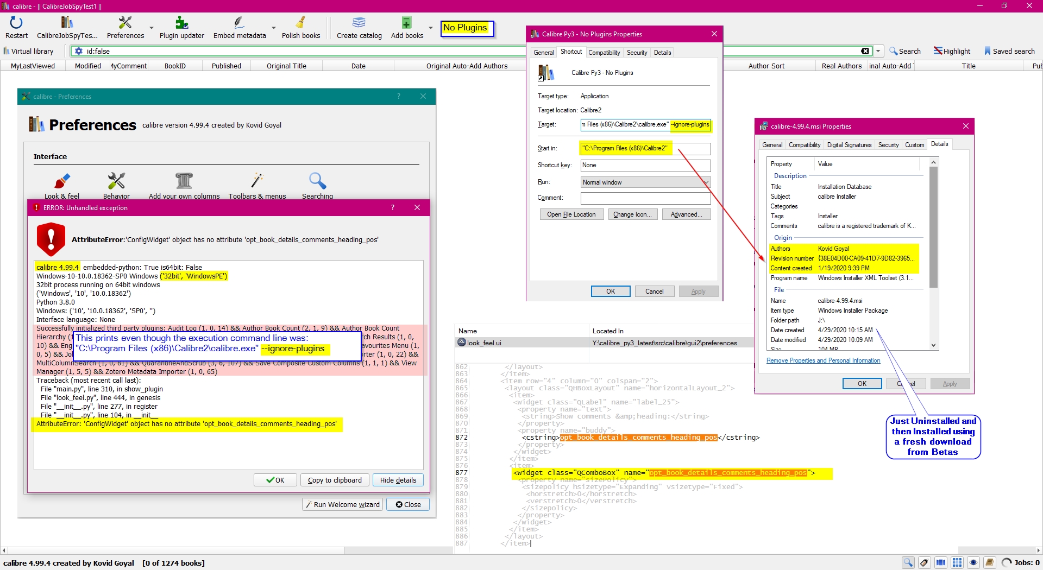Open Look & feel preferences
Screen dimensions: 1043x570
click(x=62, y=186)
